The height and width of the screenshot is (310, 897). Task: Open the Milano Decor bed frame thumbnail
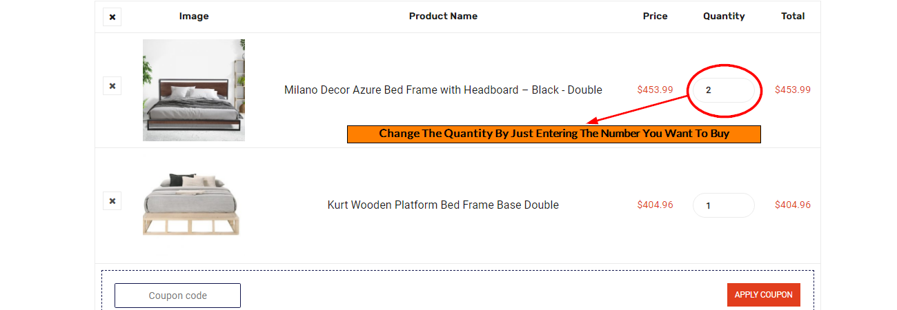coord(194,90)
